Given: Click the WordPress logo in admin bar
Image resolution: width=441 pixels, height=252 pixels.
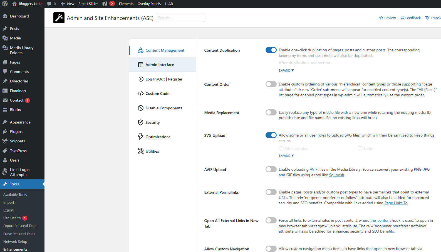Looking at the screenshot, I should [5, 4].
